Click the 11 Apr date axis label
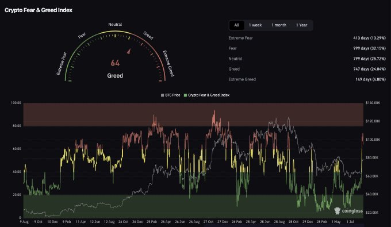Screen dimensions: 391x227 pos(81,222)
